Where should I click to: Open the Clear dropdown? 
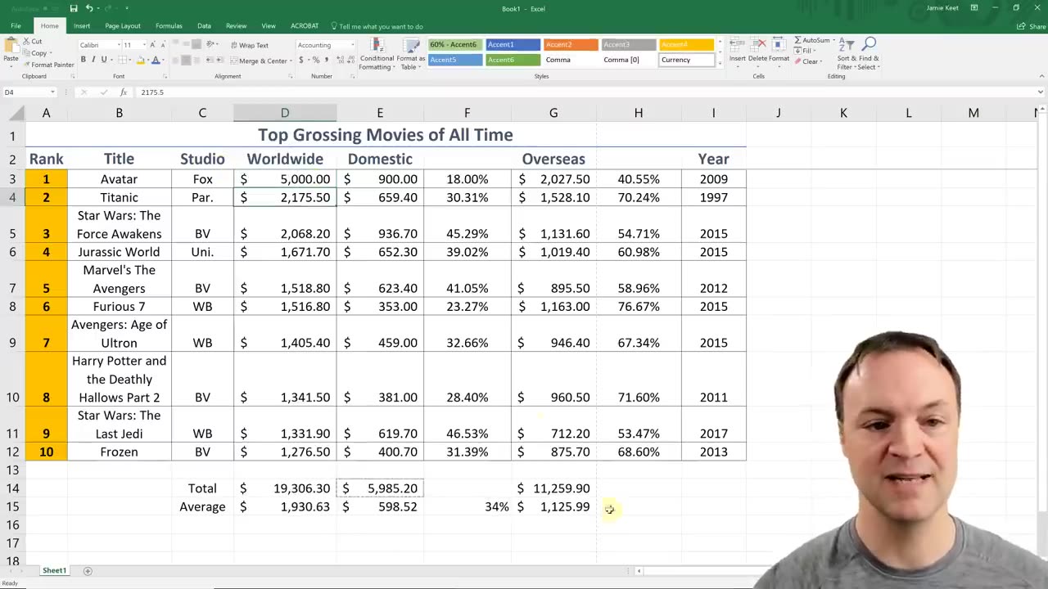click(810, 61)
